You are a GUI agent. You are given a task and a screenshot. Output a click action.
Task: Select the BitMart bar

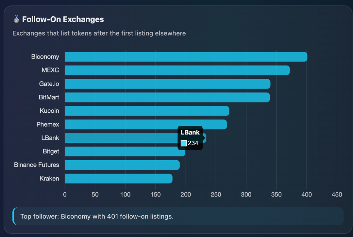click(167, 97)
